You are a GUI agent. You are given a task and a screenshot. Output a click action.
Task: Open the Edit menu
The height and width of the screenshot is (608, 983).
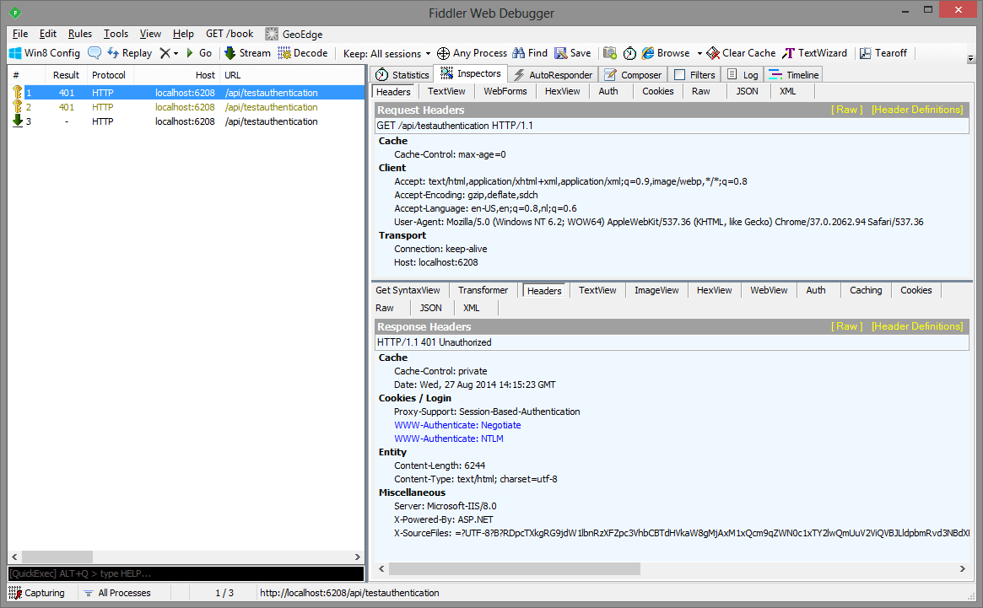pyautogui.click(x=47, y=34)
